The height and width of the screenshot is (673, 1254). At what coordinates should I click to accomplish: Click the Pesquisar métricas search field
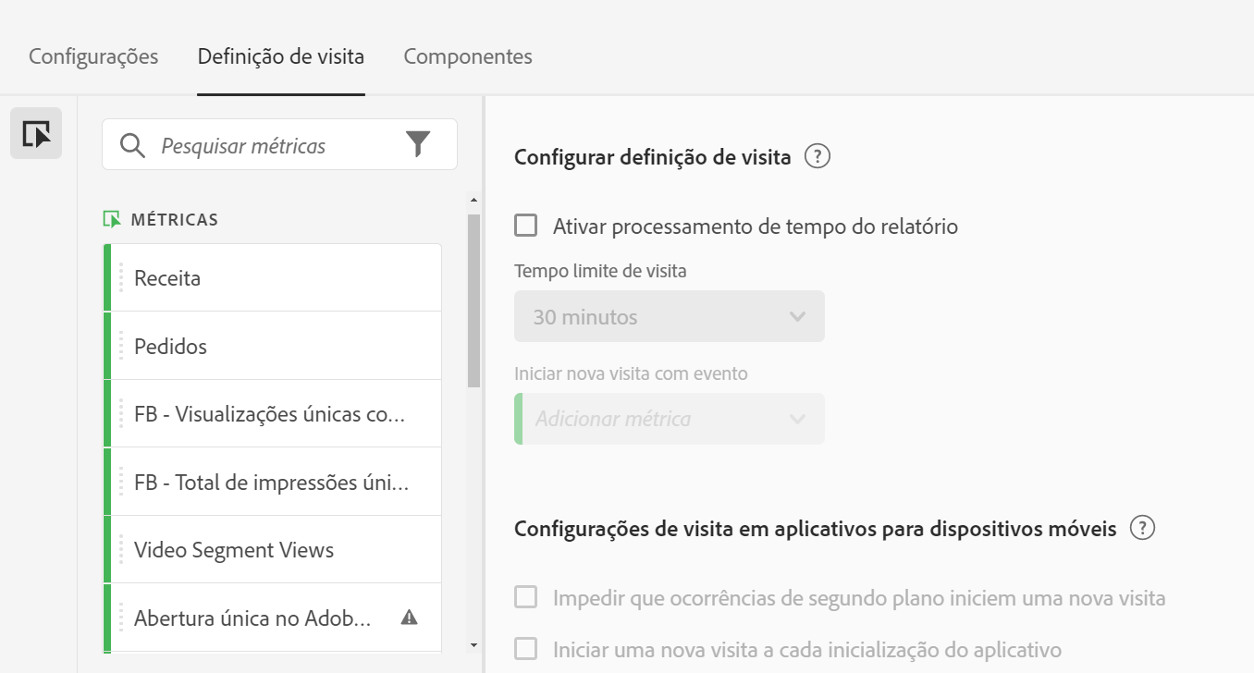tap(268, 146)
